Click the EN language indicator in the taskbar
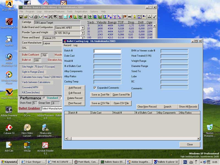This screenshot has height=165, width=220. click(x=185, y=162)
